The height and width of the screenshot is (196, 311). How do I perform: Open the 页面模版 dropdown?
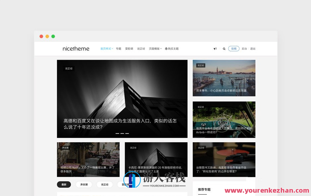coord(155,48)
